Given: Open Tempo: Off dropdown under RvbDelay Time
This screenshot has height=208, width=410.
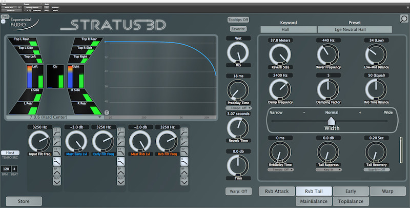Looking at the screenshot, I should point(280,169).
